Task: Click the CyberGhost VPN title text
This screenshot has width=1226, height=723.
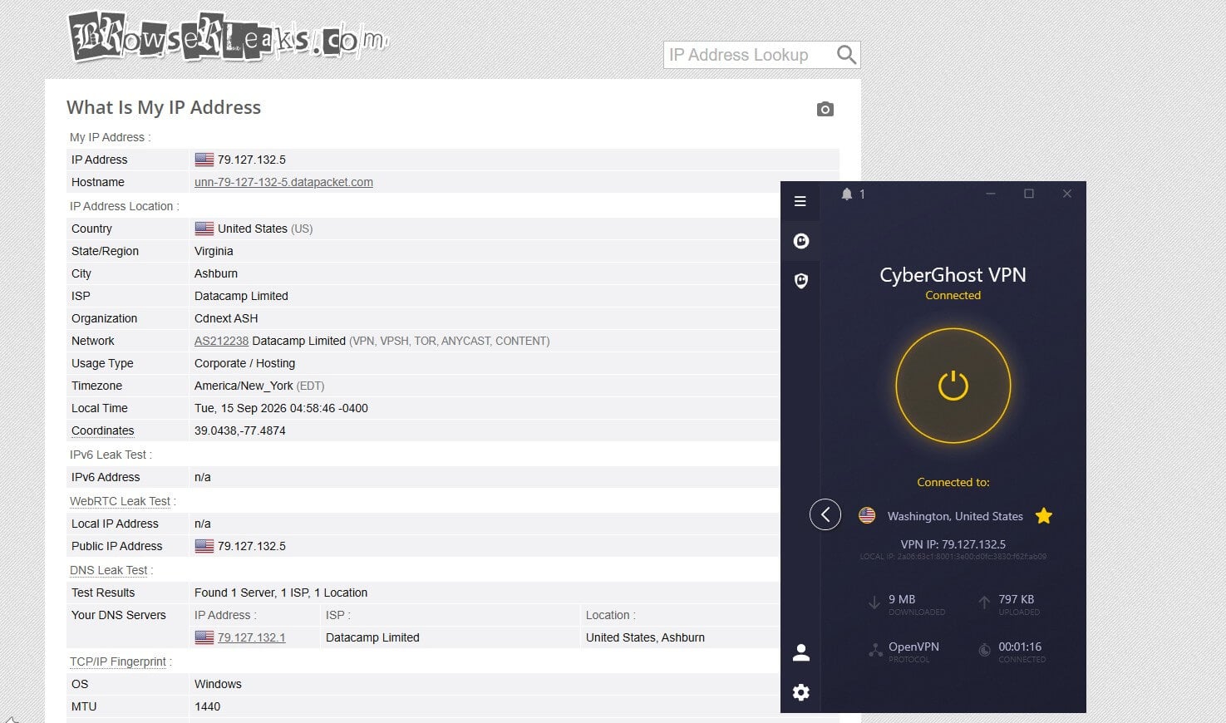Action: pos(953,275)
